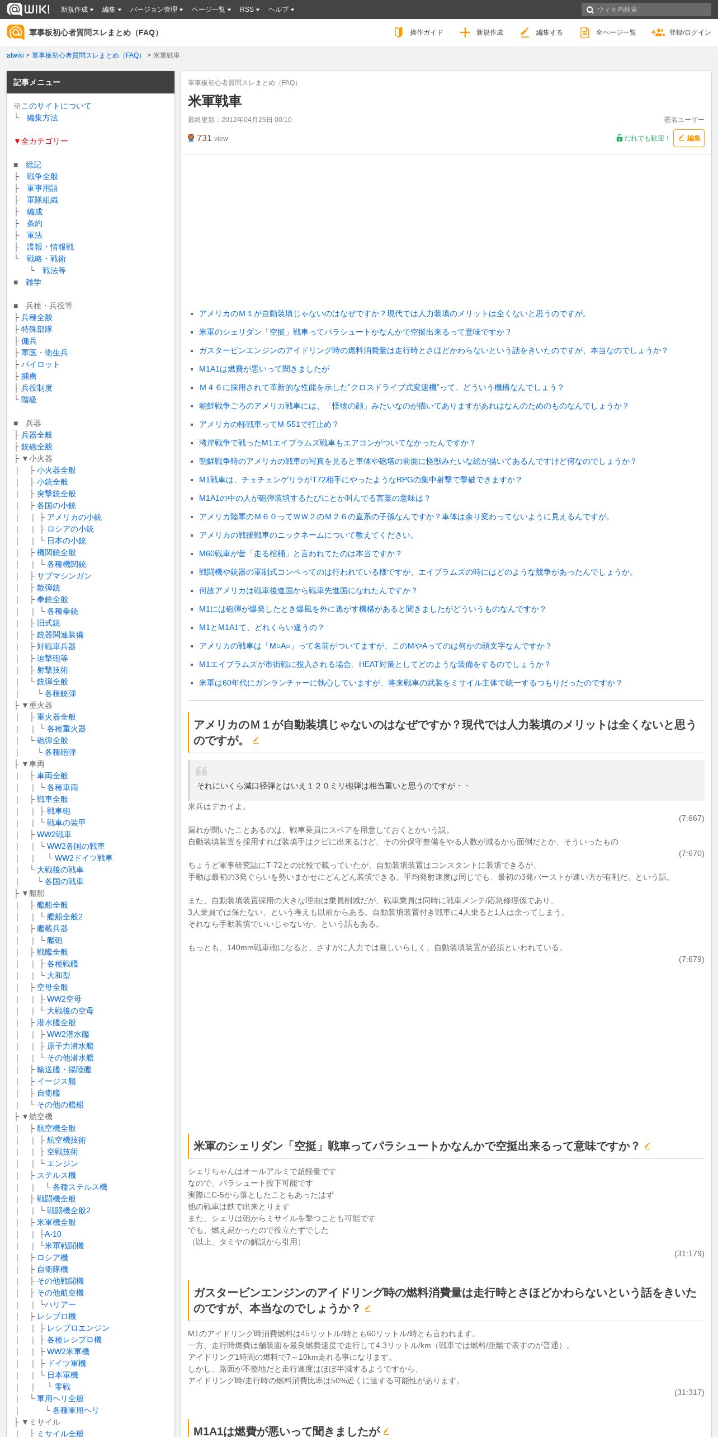
Task: Open 零戦 sidebar link
Action: pyautogui.click(x=63, y=1387)
